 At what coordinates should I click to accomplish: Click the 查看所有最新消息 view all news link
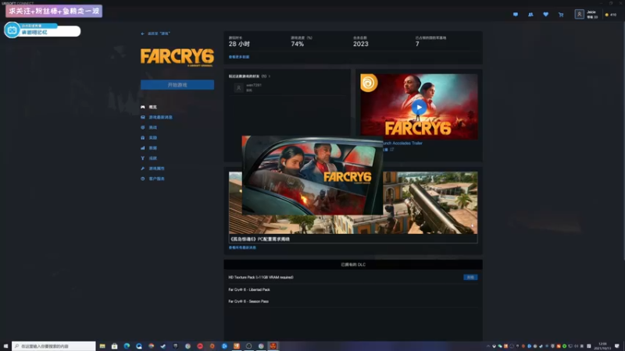[x=242, y=247]
